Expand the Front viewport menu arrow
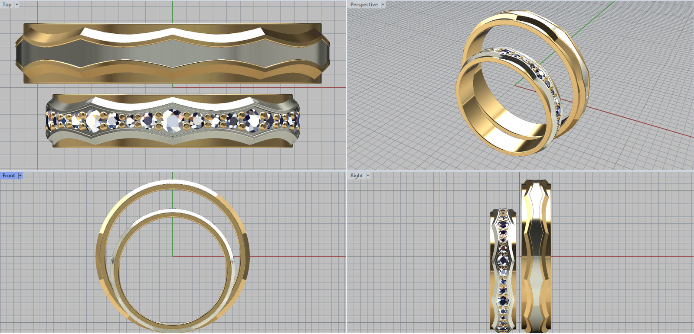This screenshot has height=334, width=694. (20, 176)
